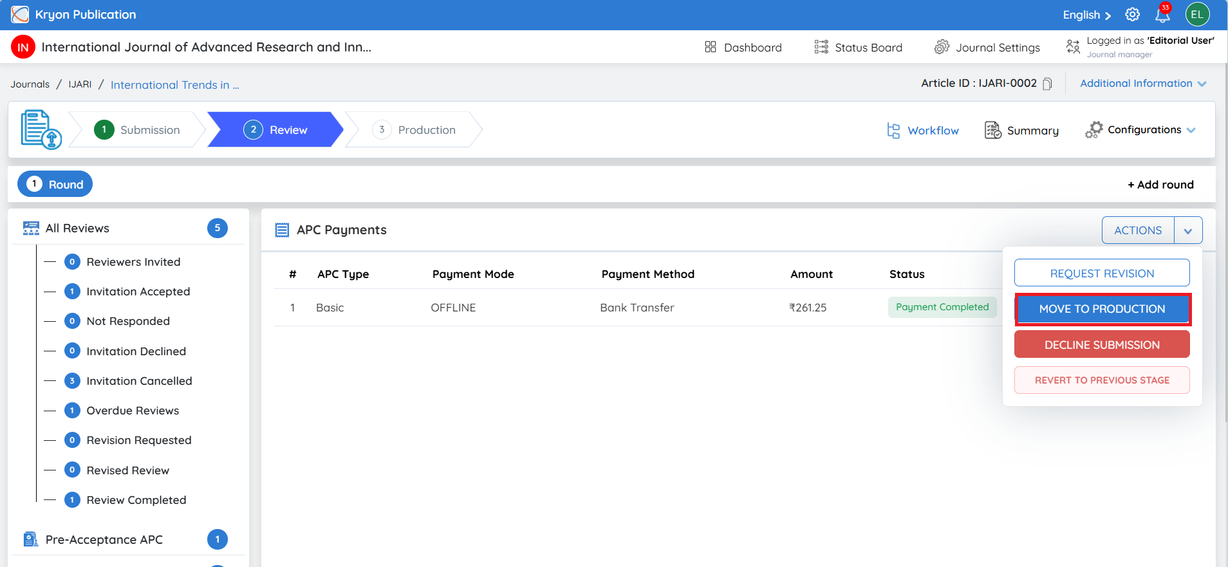
Task: Select Round 1 tab
Action: tap(55, 184)
